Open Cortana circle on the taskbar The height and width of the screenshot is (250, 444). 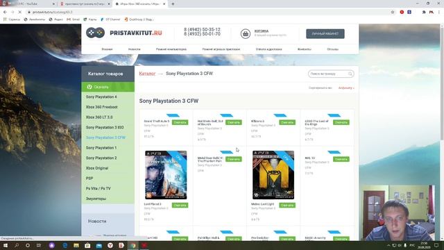tap(28, 245)
